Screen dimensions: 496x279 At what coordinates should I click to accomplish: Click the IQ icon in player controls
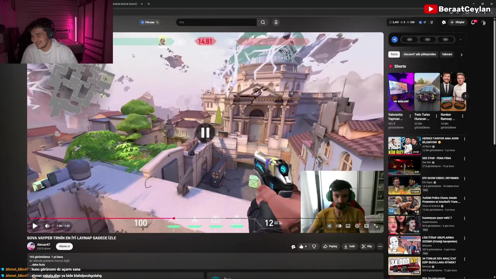coord(329,226)
